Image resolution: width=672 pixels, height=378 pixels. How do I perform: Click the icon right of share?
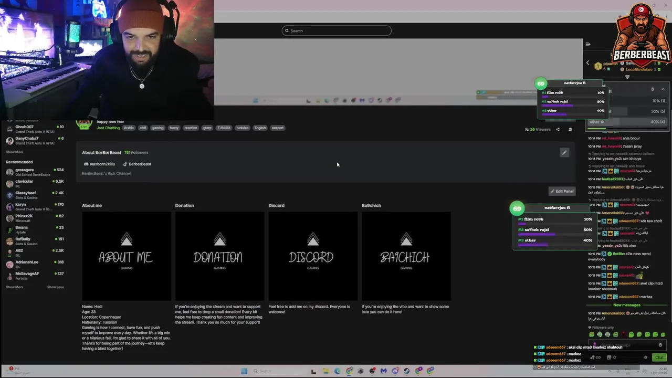(570, 129)
